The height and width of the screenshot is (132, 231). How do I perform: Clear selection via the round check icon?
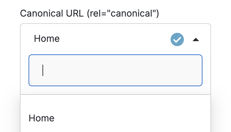tap(177, 39)
